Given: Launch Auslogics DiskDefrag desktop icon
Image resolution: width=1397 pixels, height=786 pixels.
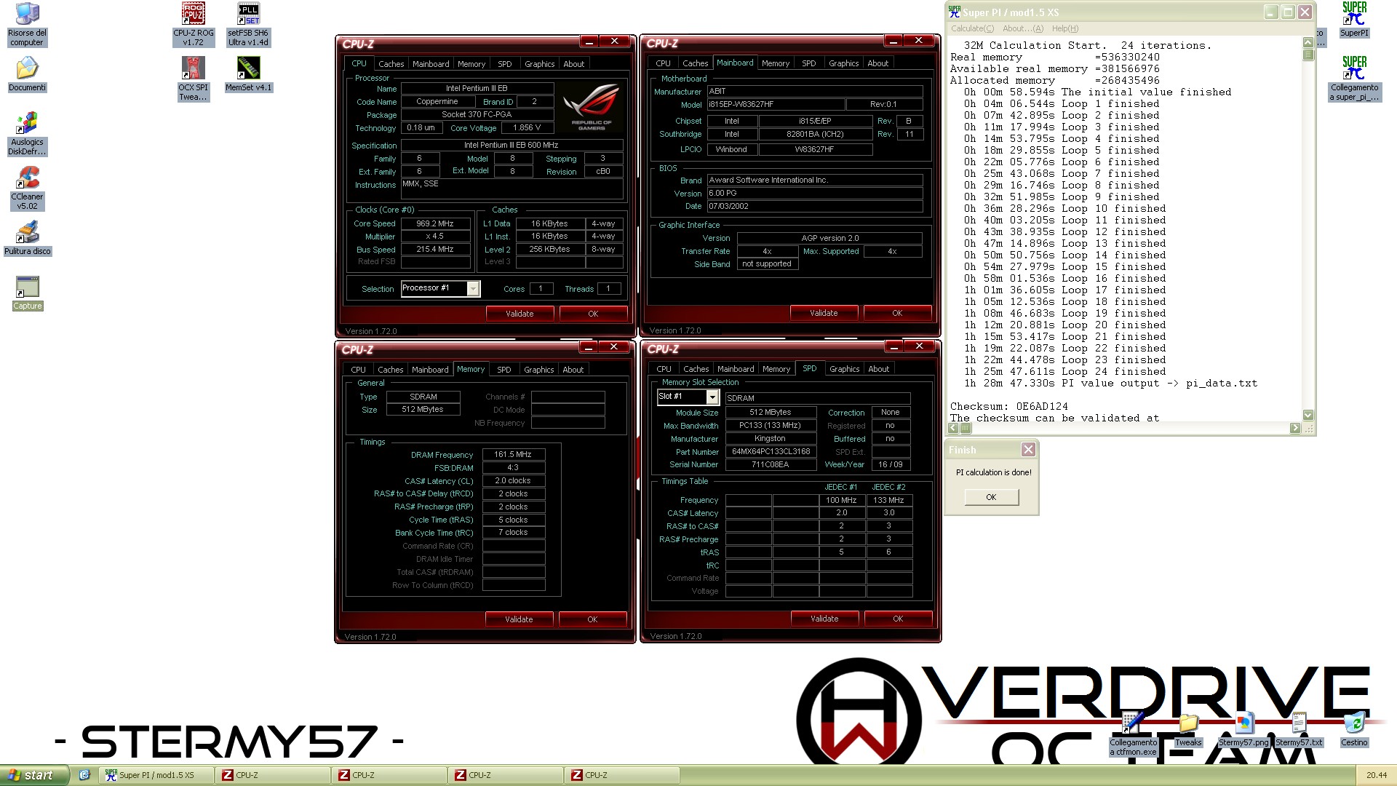Looking at the screenshot, I should 27,134.
